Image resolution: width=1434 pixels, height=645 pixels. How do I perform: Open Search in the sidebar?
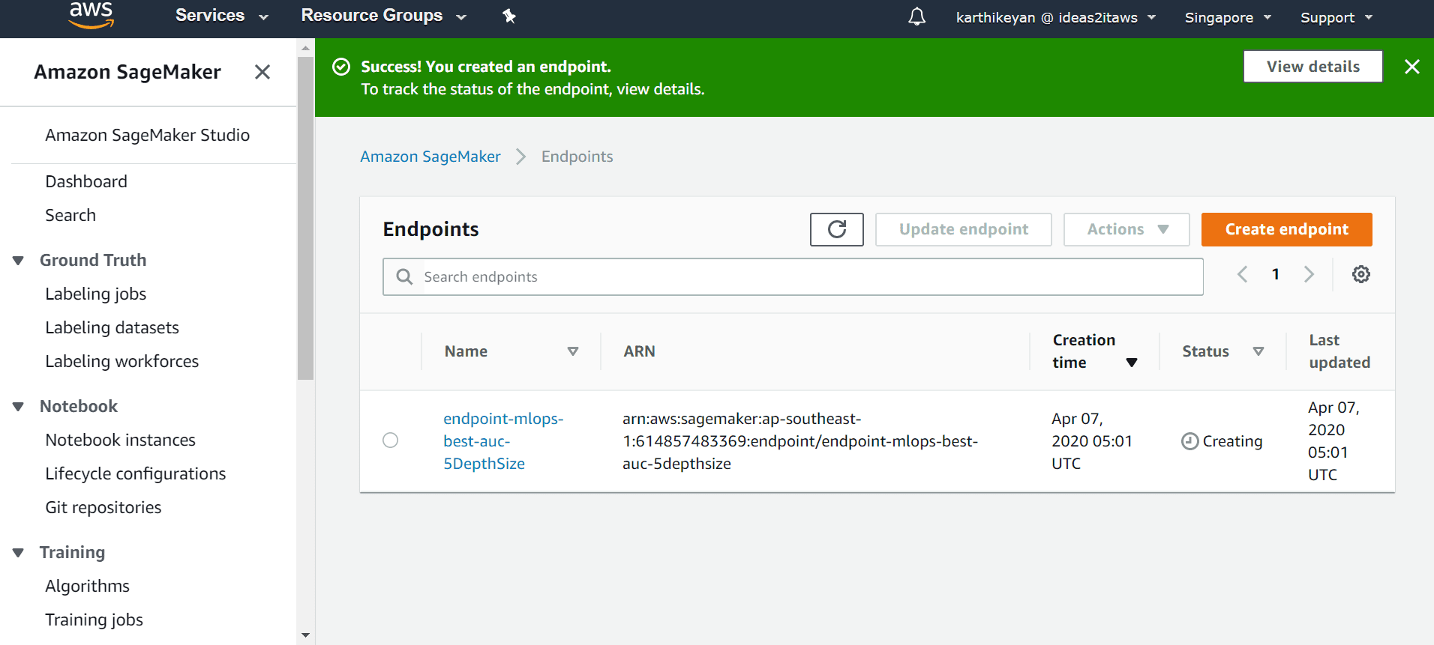(70, 215)
